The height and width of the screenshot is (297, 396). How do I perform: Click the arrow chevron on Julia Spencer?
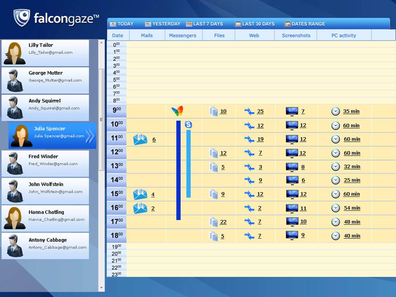(x=90, y=136)
